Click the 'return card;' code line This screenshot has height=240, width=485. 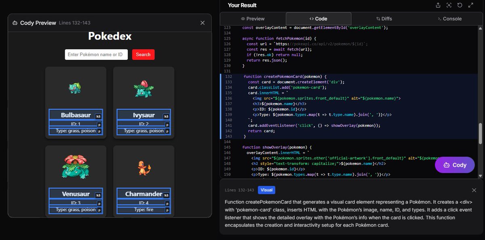coord(261,131)
